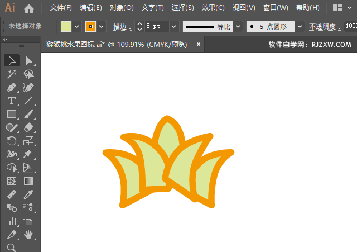Select the Hand tool
357x252 pixels.
tap(28, 235)
